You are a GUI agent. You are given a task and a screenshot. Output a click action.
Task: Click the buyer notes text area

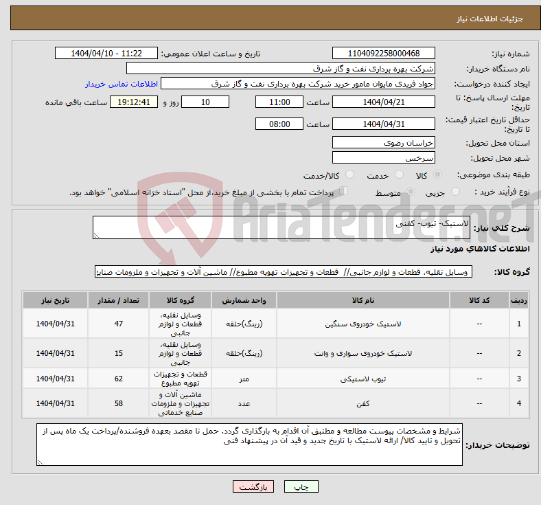249,445
